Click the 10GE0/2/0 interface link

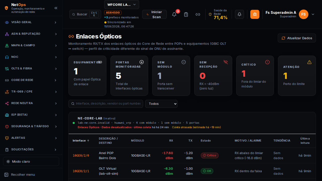[x=81, y=156]
